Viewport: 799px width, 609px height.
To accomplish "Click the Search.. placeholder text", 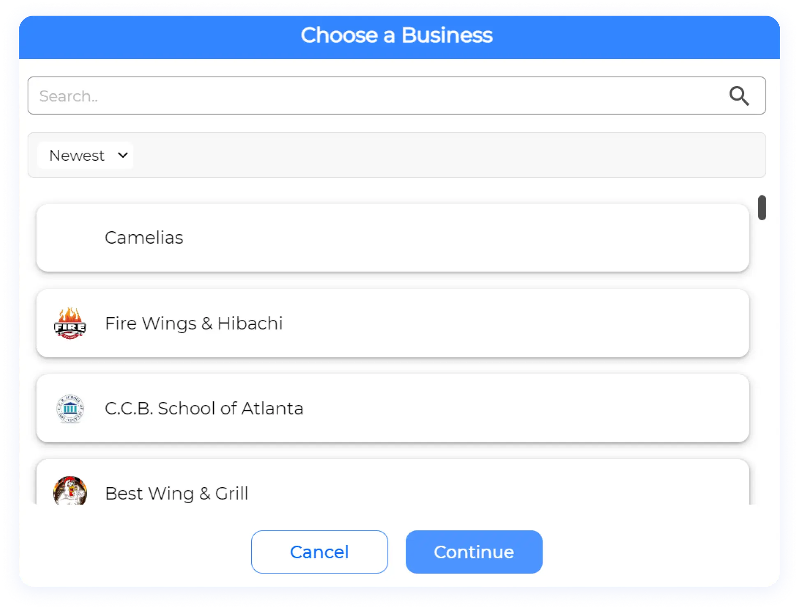I will pyautogui.click(x=69, y=96).
